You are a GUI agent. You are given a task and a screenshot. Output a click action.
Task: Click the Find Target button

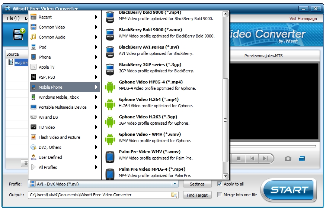tap(197, 195)
